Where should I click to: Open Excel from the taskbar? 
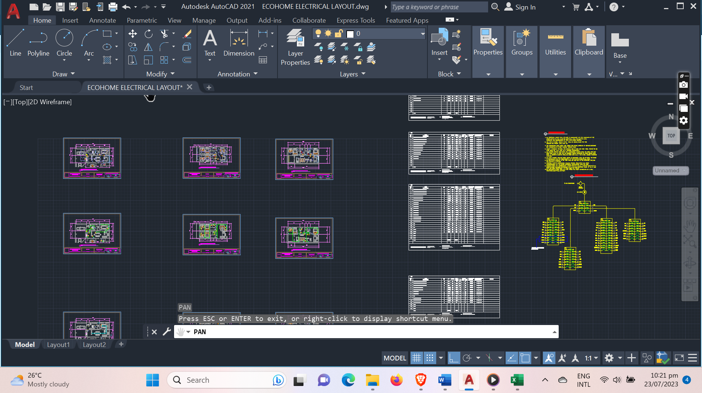coord(517,380)
